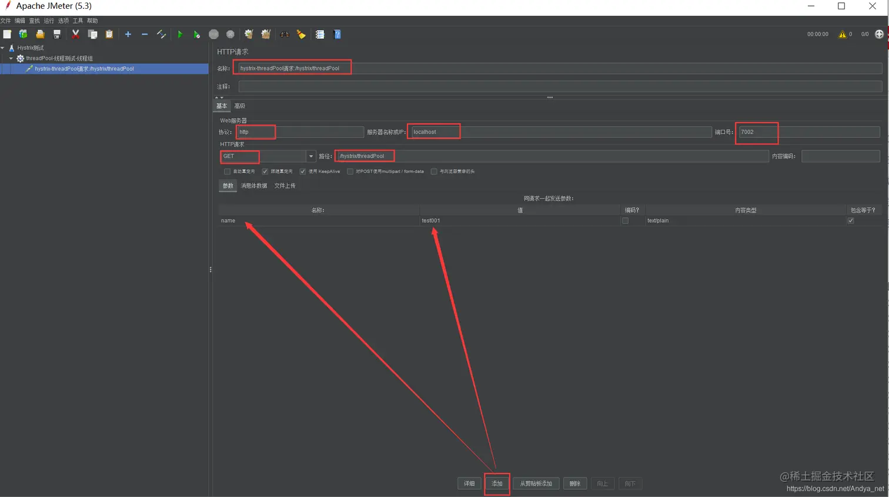This screenshot has width=889, height=497.
Task: Open the 工具 menu
Action: 78,21
